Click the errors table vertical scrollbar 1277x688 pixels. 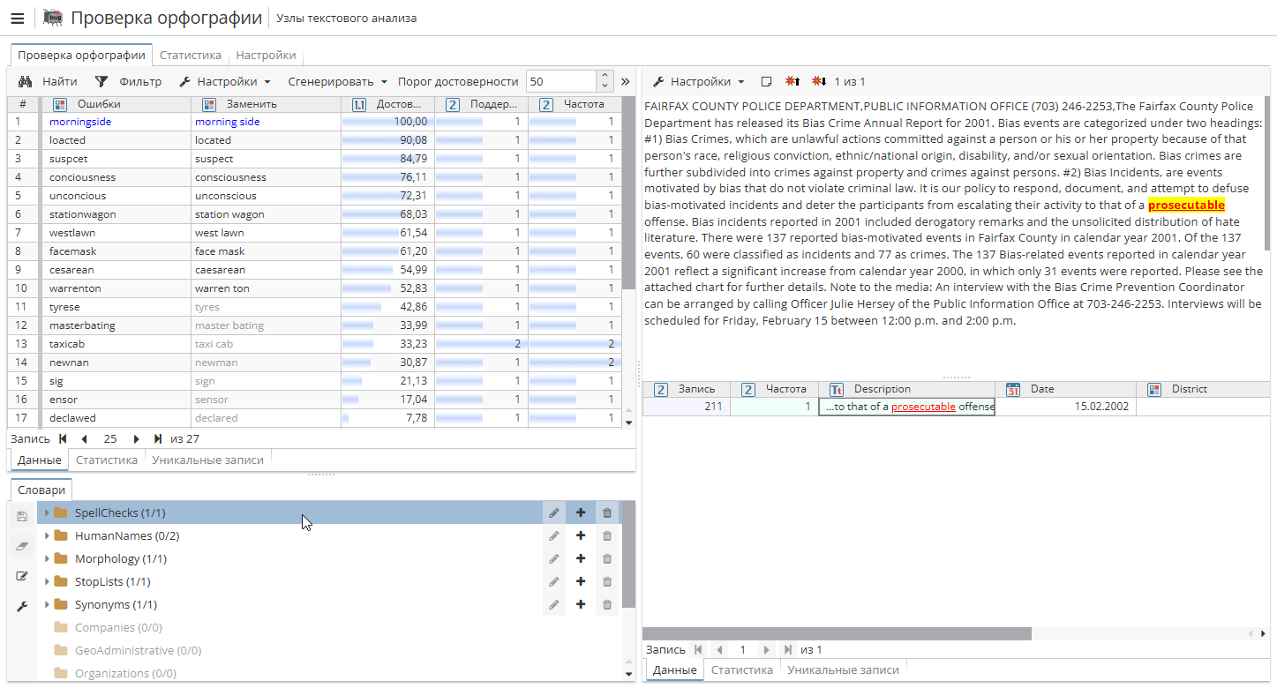[x=628, y=194]
